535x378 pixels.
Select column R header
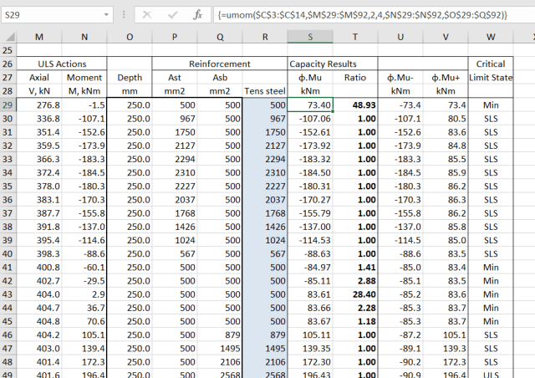(265, 36)
